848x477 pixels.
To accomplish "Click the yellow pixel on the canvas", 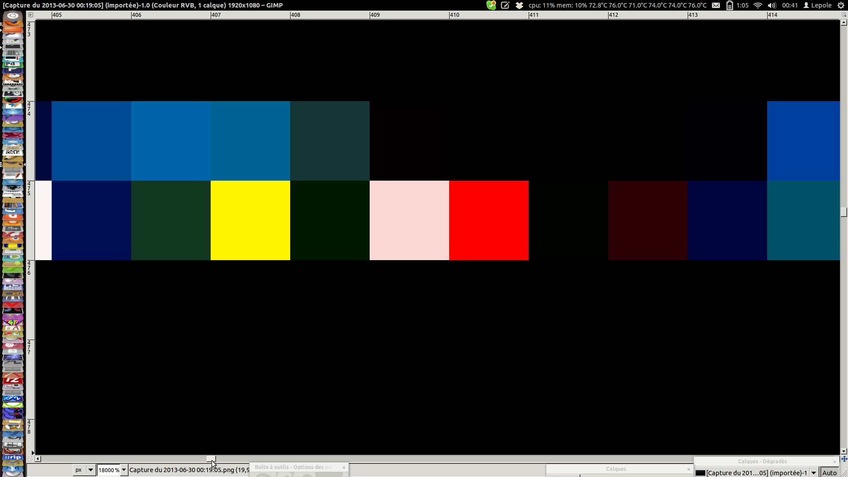I will pos(250,220).
